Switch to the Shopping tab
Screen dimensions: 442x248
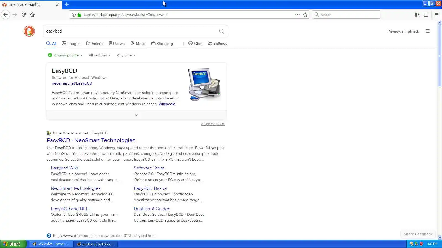click(x=162, y=44)
